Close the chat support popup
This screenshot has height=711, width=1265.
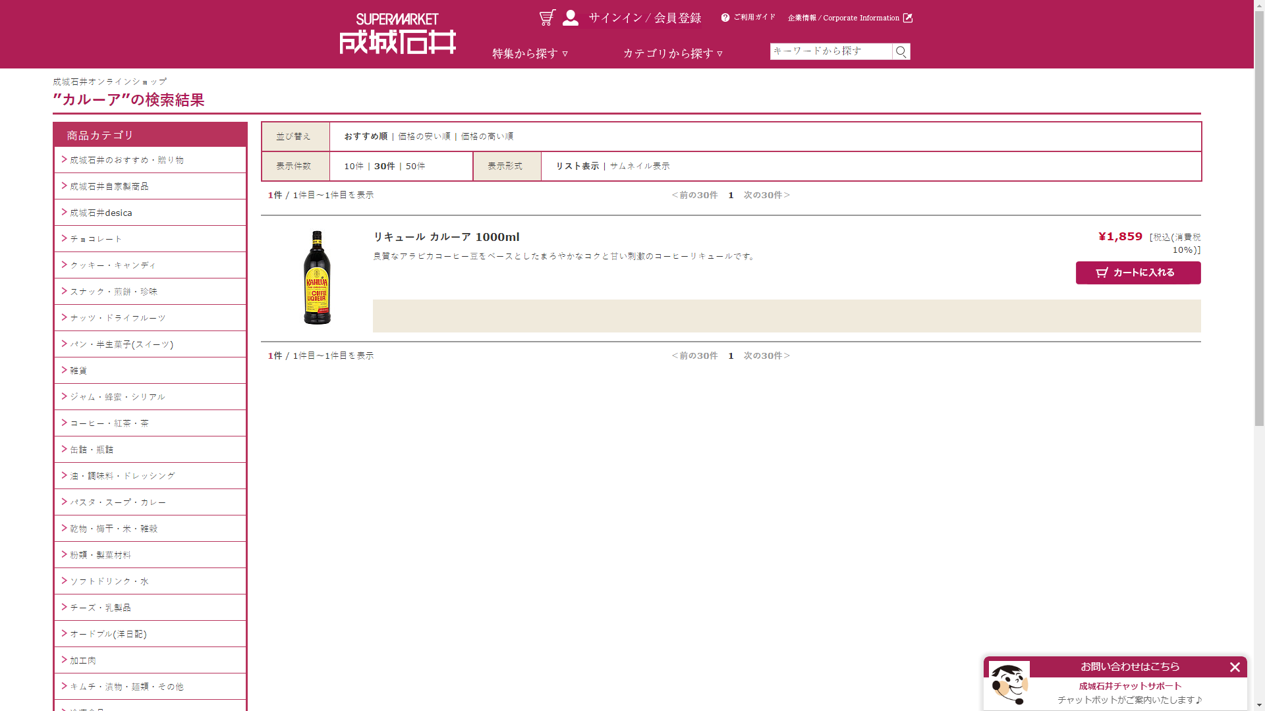coord(1235,667)
